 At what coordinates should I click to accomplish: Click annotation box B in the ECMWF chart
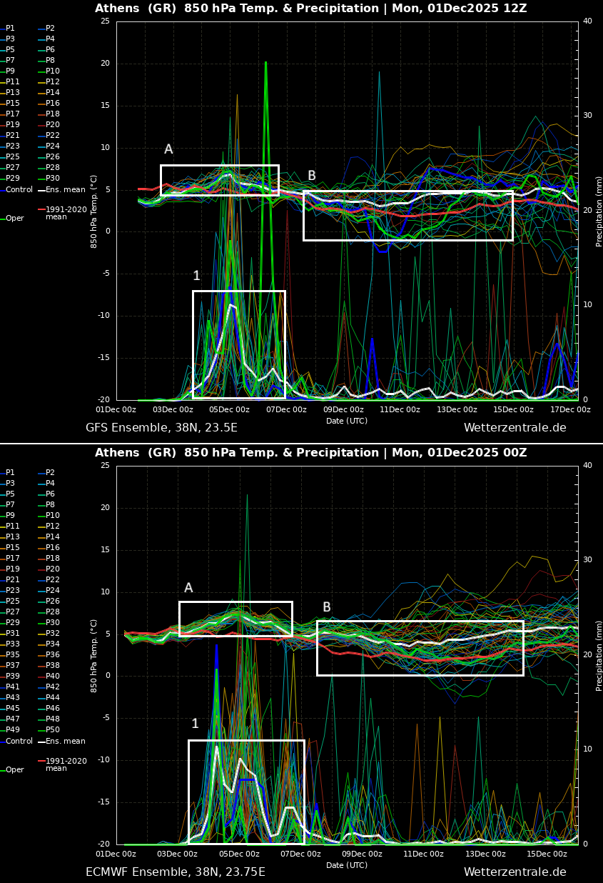[x=420, y=648]
